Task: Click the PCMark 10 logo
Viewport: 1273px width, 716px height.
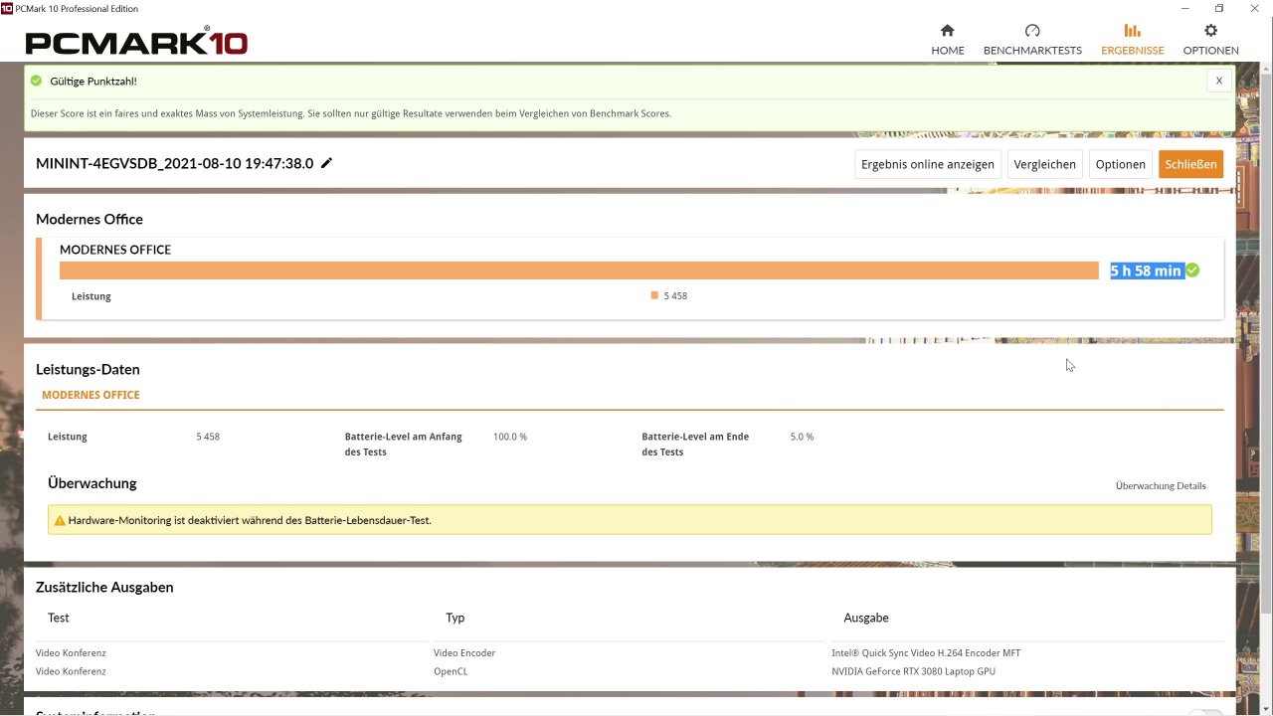Action: point(136,42)
